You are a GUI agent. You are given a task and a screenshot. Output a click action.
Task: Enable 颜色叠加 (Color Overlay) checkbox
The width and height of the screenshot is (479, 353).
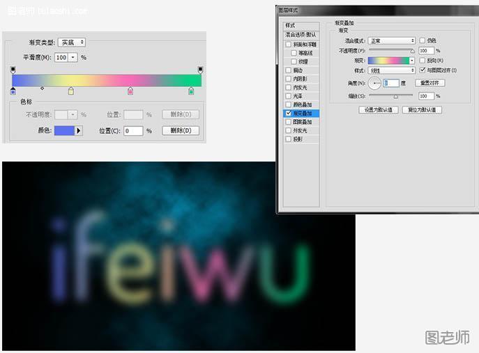coord(289,104)
